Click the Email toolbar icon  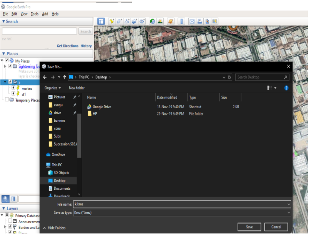192,22
